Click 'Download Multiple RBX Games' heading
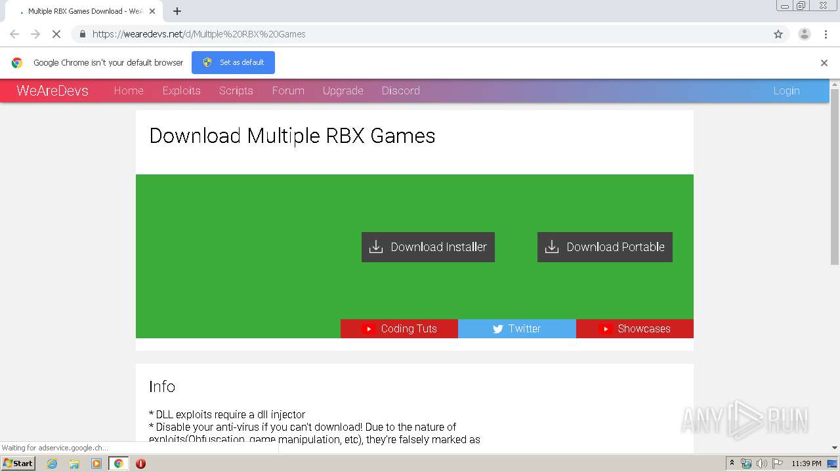Screen dimensions: 840x472 click(293, 136)
